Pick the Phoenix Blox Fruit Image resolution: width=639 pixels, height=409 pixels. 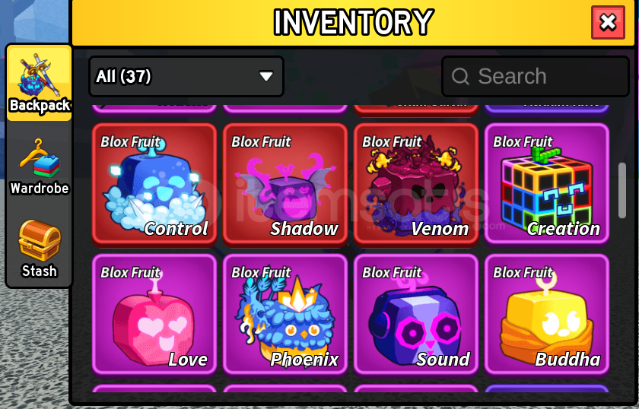coord(285,315)
